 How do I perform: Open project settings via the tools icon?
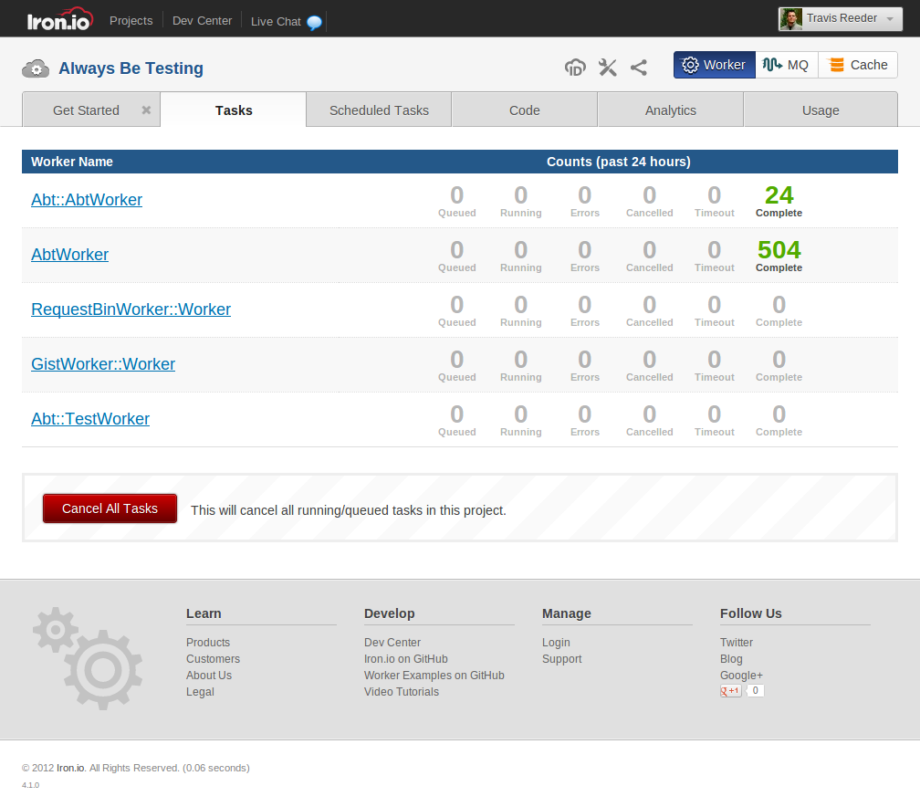coord(608,67)
